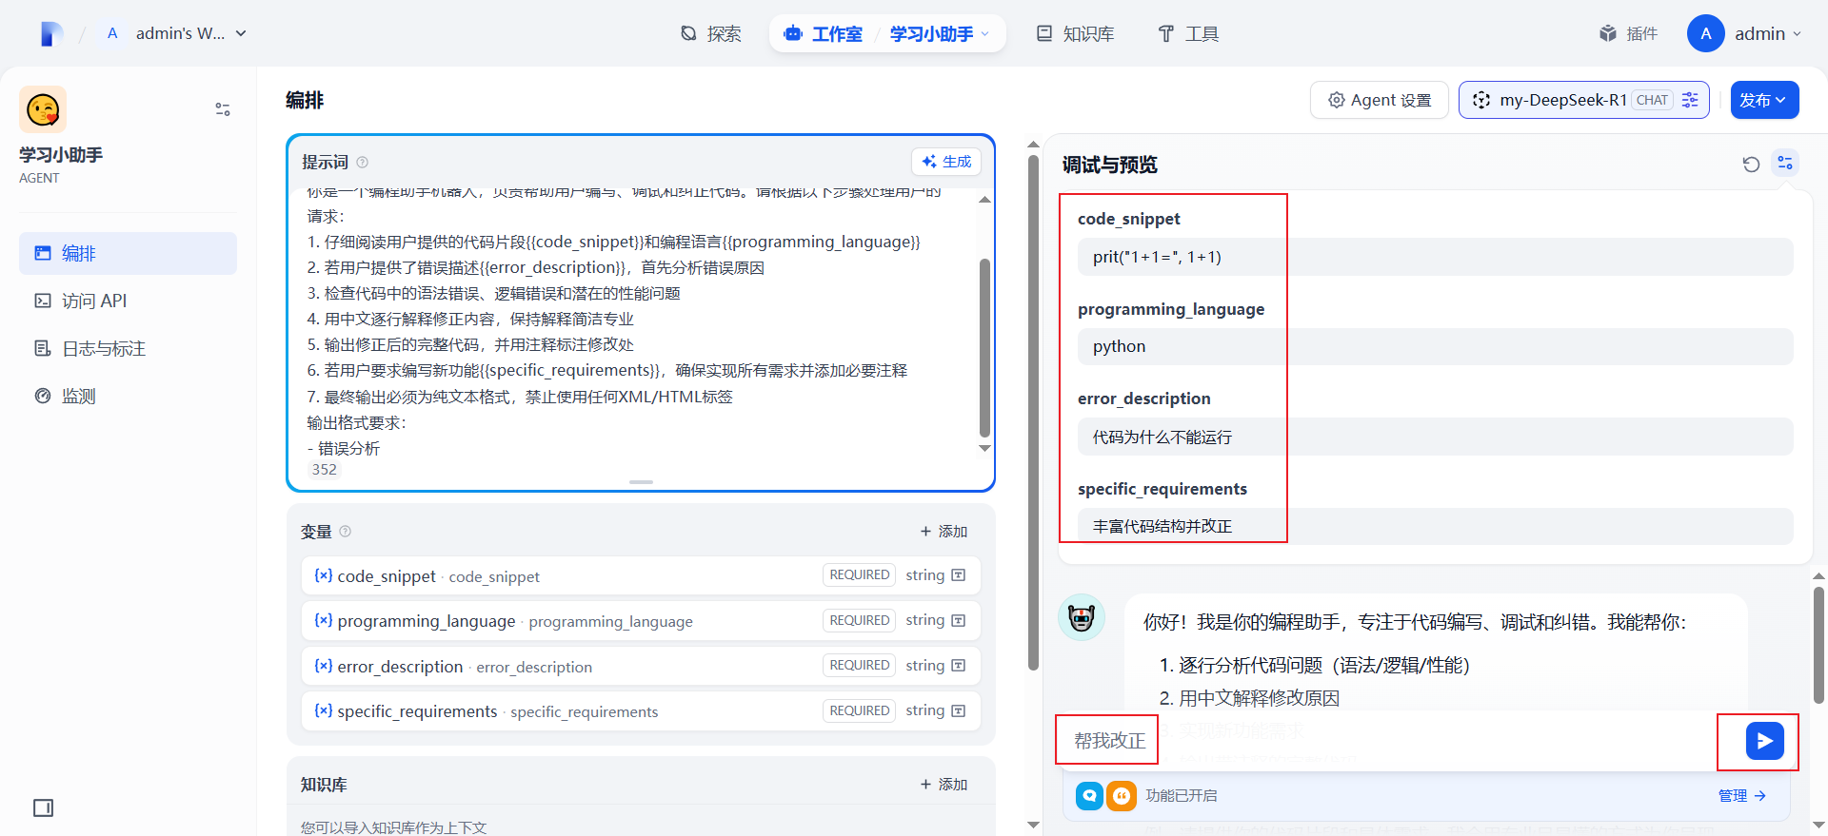
Task: Open the 工作室 tab
Action: [x=824, y=33]
